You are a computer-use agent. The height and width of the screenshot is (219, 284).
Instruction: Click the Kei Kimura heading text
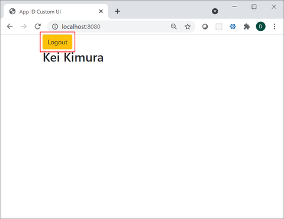click(73, 57)
